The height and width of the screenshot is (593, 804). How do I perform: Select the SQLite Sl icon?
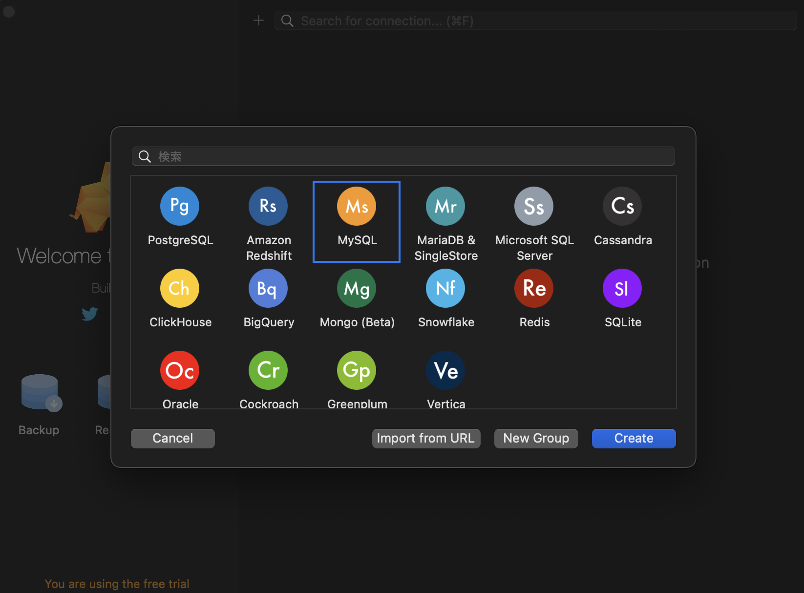(622, 288)
